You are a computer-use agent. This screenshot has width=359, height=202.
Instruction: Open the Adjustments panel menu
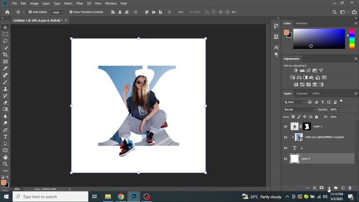tap(356, 59)
